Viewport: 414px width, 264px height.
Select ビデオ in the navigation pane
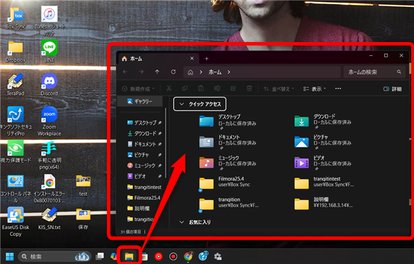point(144,176)
